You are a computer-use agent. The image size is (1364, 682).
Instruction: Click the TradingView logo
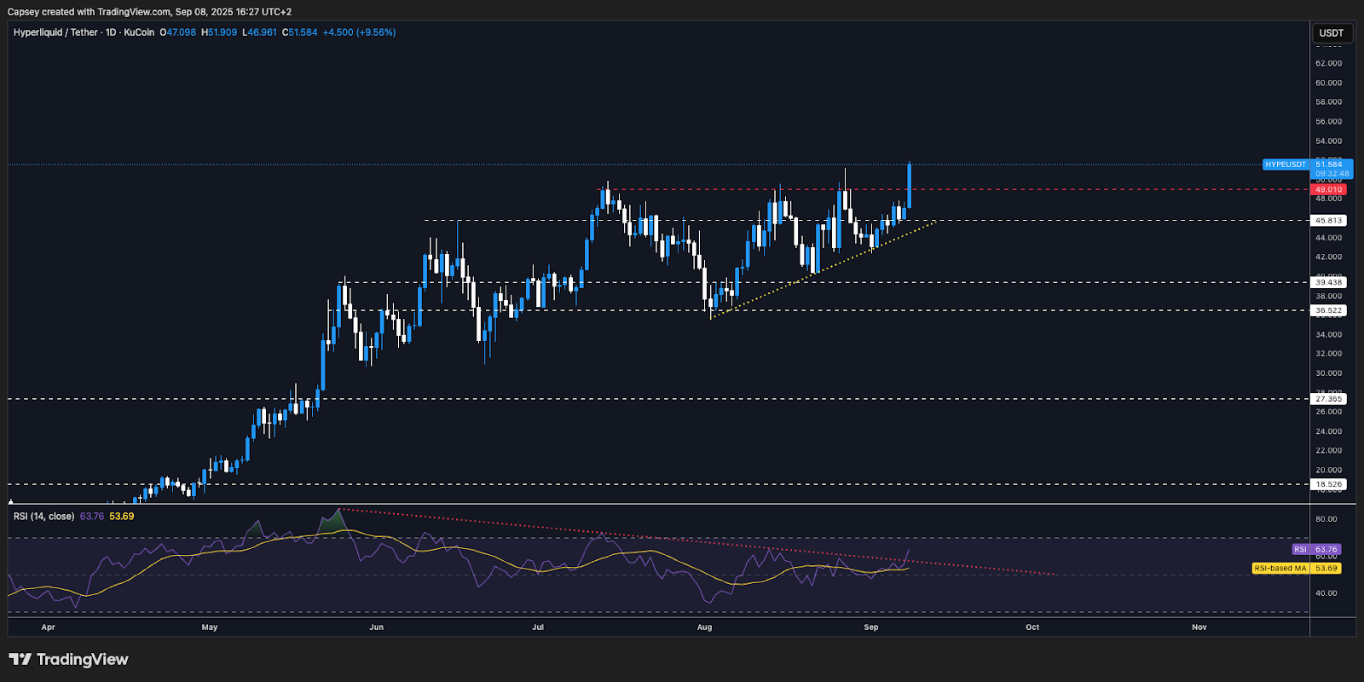point(68,659)
